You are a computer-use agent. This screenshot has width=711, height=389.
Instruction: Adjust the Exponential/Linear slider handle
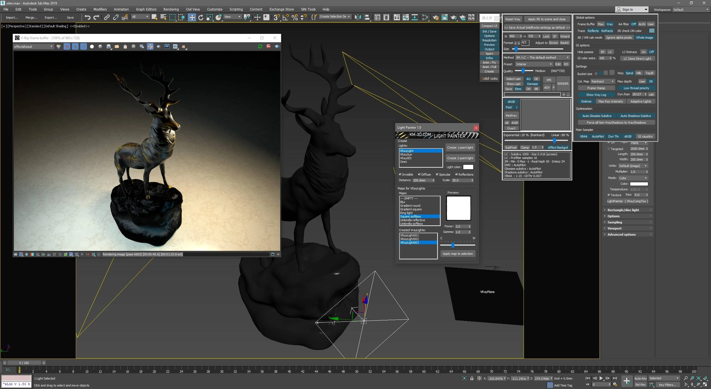[554, 140]
